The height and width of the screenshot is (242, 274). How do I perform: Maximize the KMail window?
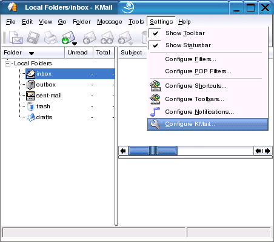pos(250,8)
